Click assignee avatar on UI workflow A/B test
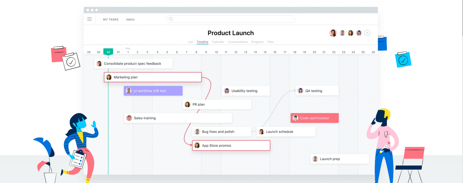Screen dimensions: 463x183 (129, 91)
